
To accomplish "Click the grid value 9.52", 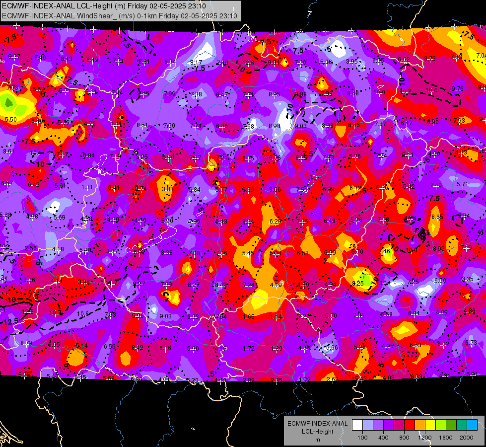I will click(404, 59).
